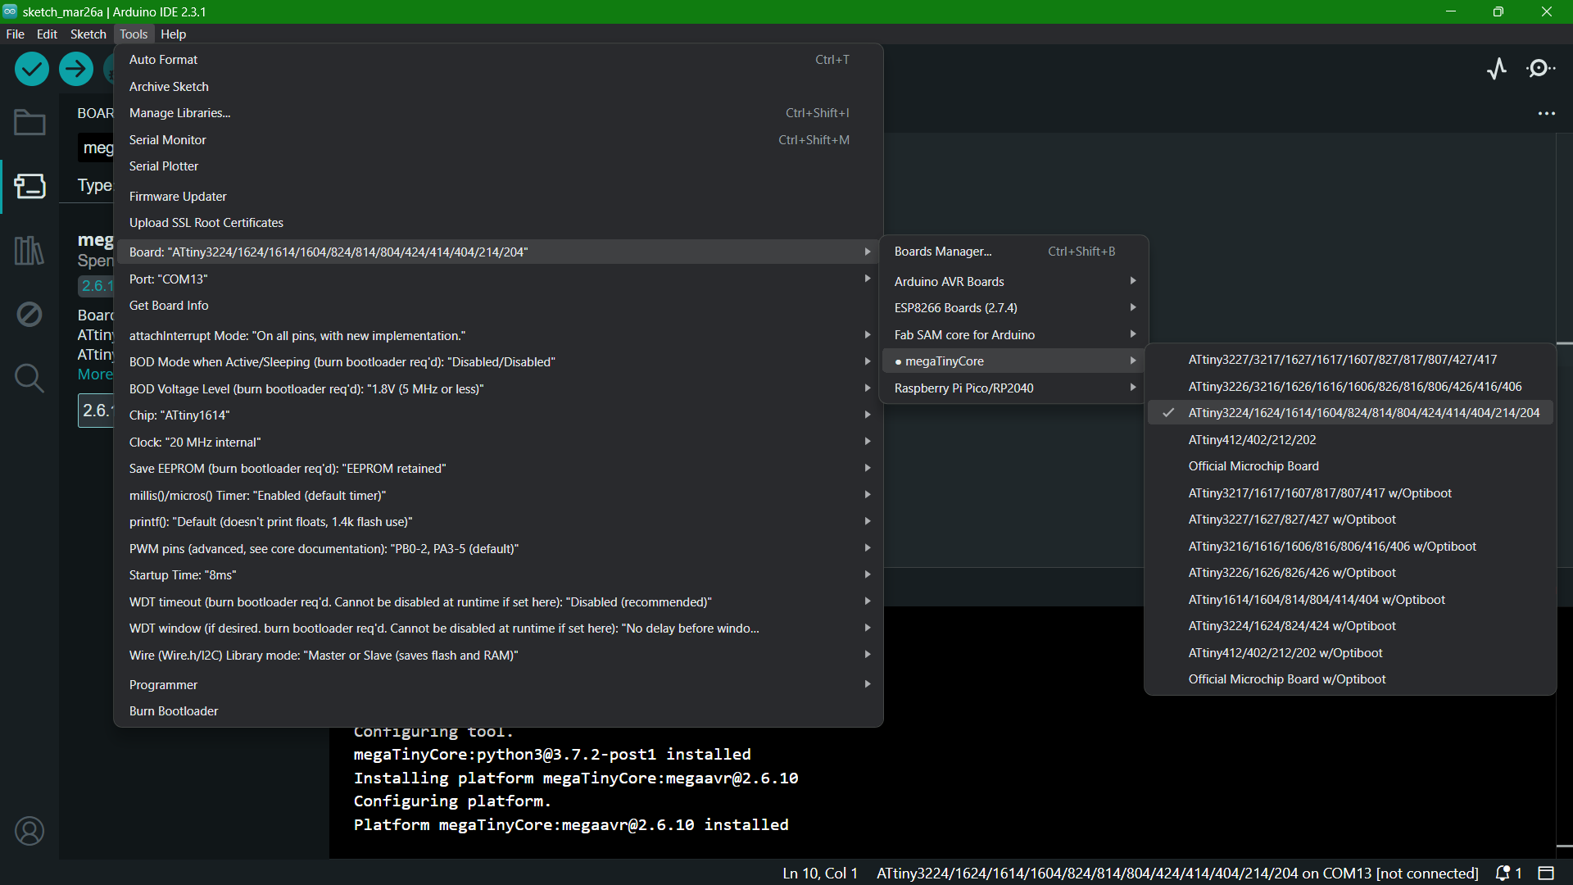
Task: Expand Arduino AVR Boards submenu
Action: click(x=1013, y=282)
